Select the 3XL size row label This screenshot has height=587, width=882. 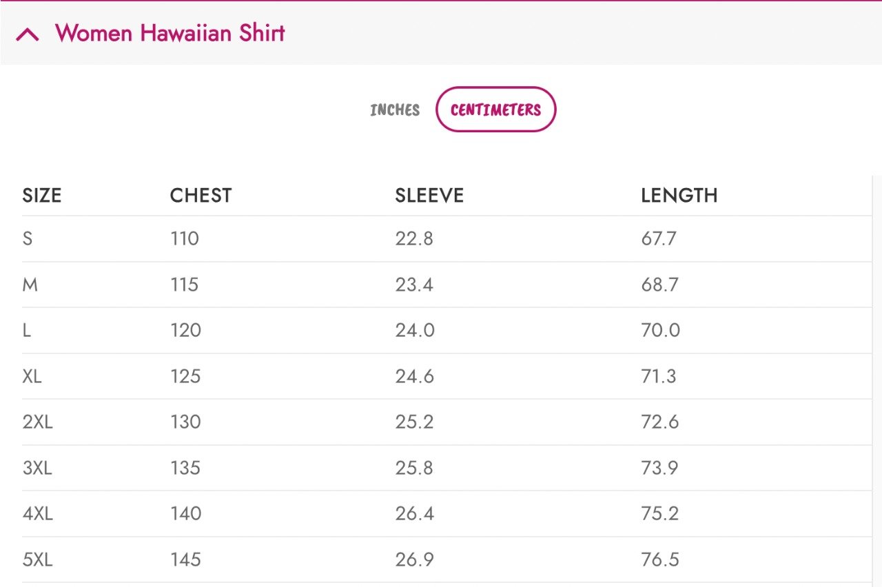37,468
